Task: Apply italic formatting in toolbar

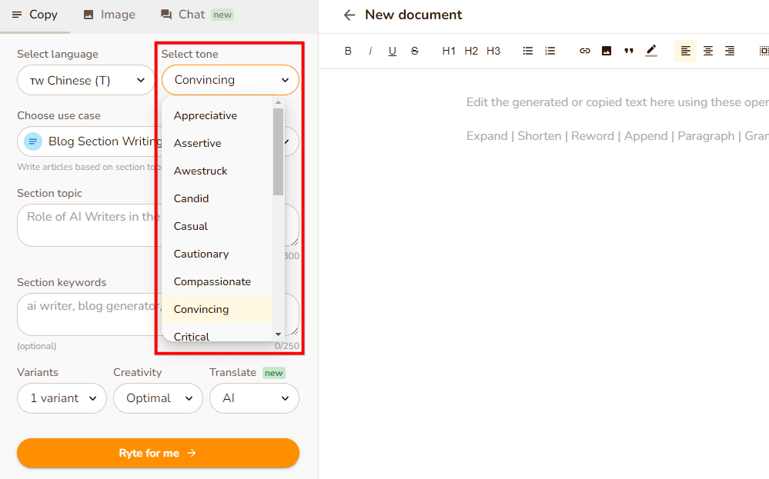Action: tap(370, 51)
